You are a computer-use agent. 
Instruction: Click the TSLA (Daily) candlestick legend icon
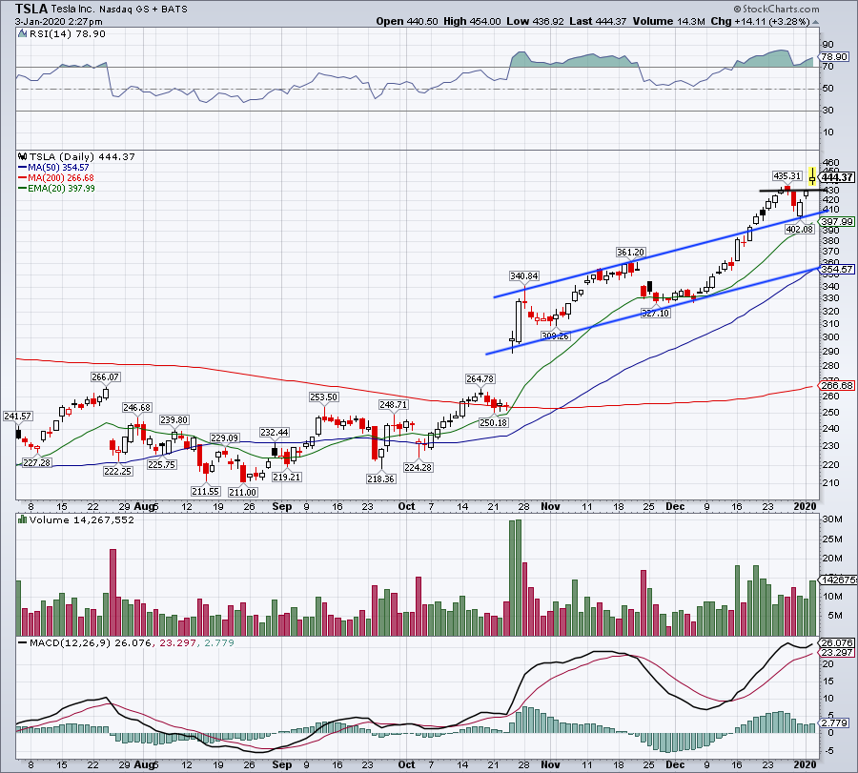click(22, 156)
